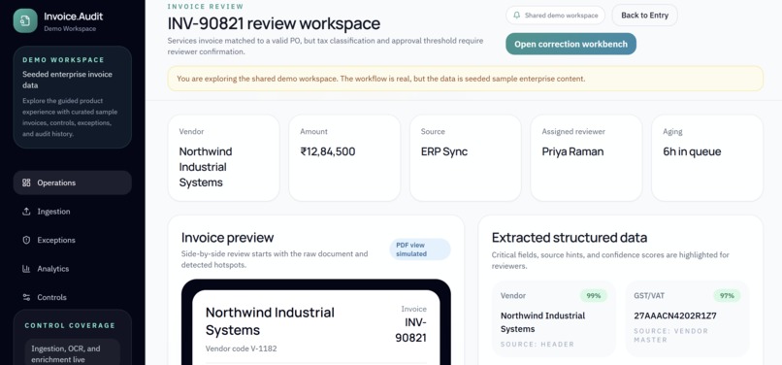
Task: Click the PDF view simulated badge
Action: (420, 249)
